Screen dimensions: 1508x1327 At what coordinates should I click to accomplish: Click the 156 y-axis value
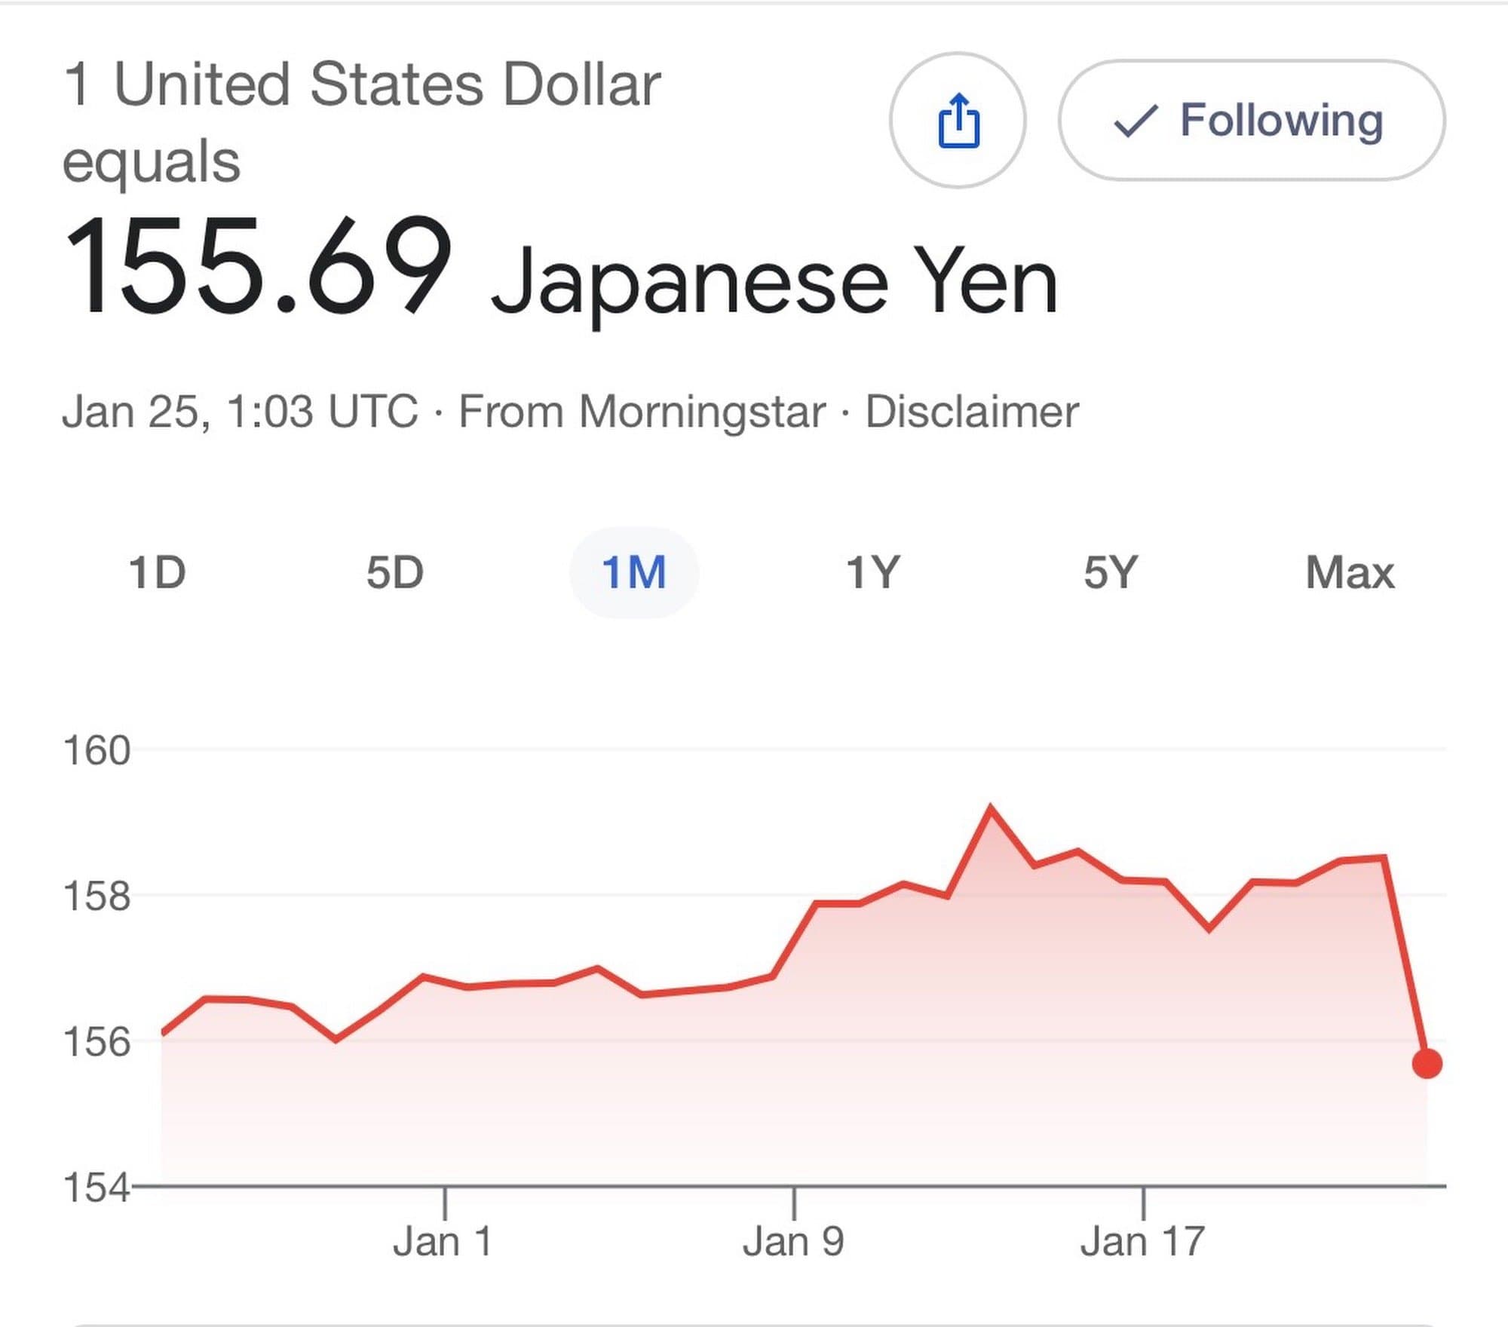coord(97,1042)
